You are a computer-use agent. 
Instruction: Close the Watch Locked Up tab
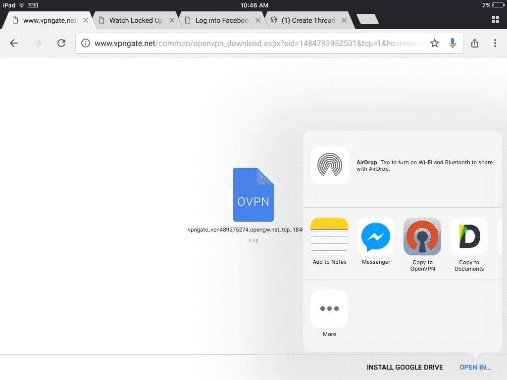[x=172, y=20]
